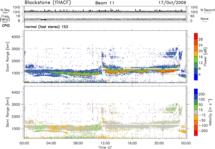
Task: Select the 16:00 time axis tick
Action: pyautogui.click(x=132, y=143)
